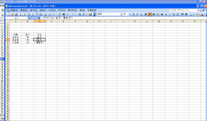Viewport: 207px width, 121px height.
Task: Activate the Format Painter brush
Action: pos(59,14)
